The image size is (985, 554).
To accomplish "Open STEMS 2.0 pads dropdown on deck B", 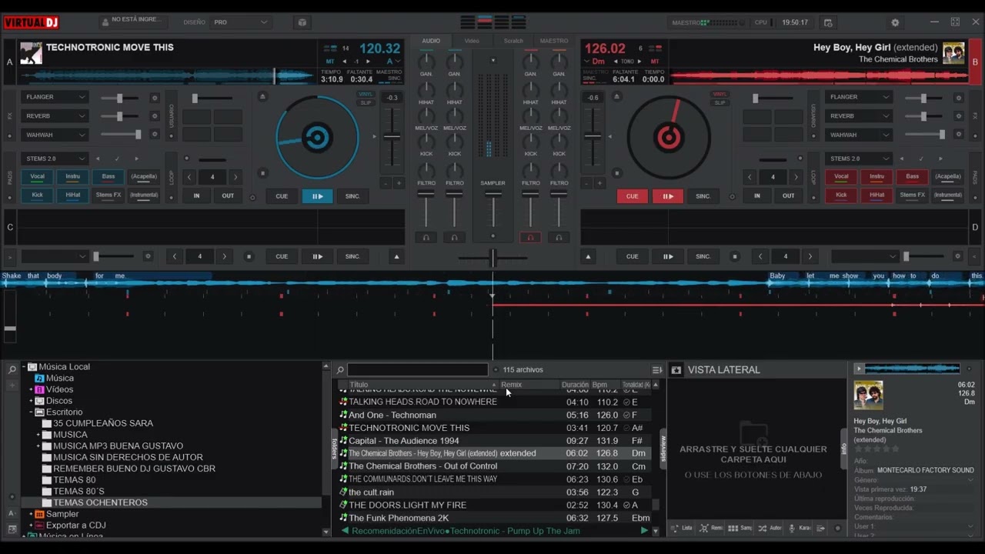I will (x=859, y=159).
